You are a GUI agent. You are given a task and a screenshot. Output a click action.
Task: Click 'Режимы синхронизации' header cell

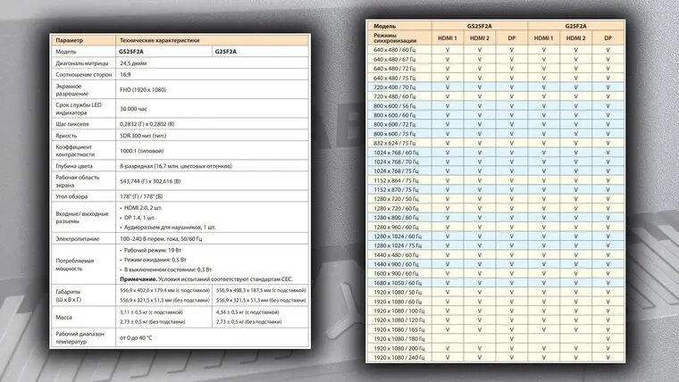point(398,37)
